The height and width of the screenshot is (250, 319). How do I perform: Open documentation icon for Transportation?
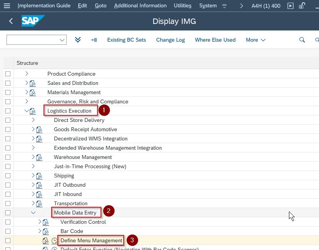(39, 204)
